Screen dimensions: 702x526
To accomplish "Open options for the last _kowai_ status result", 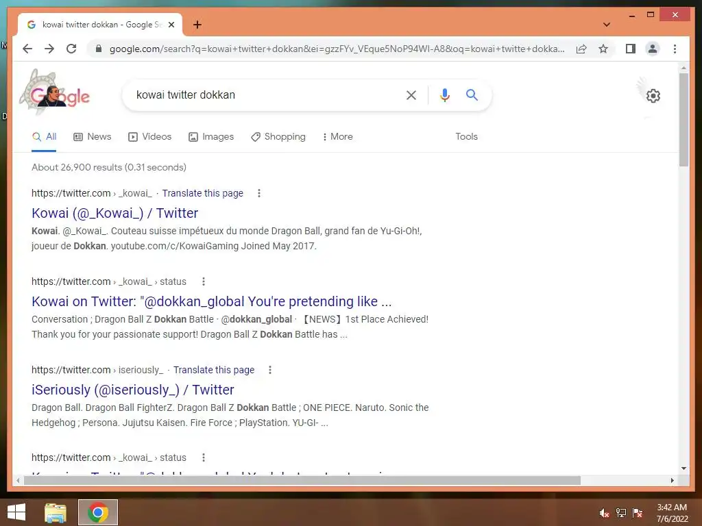I will pyautogui.click(x=203, y=458).
